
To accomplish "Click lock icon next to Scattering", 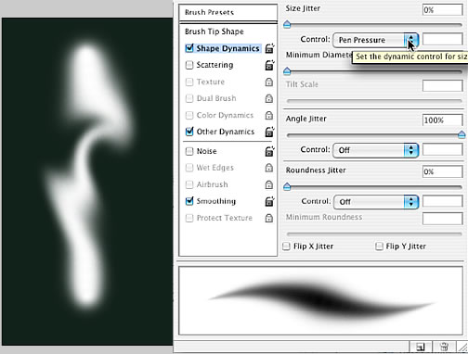I will coord(269,65).
